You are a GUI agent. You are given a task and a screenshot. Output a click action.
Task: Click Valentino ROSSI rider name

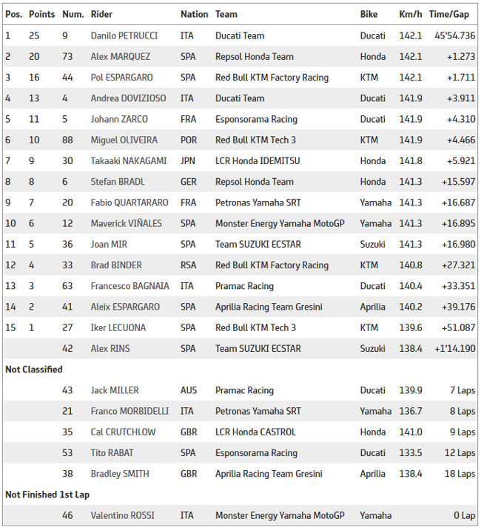(123, 515)
